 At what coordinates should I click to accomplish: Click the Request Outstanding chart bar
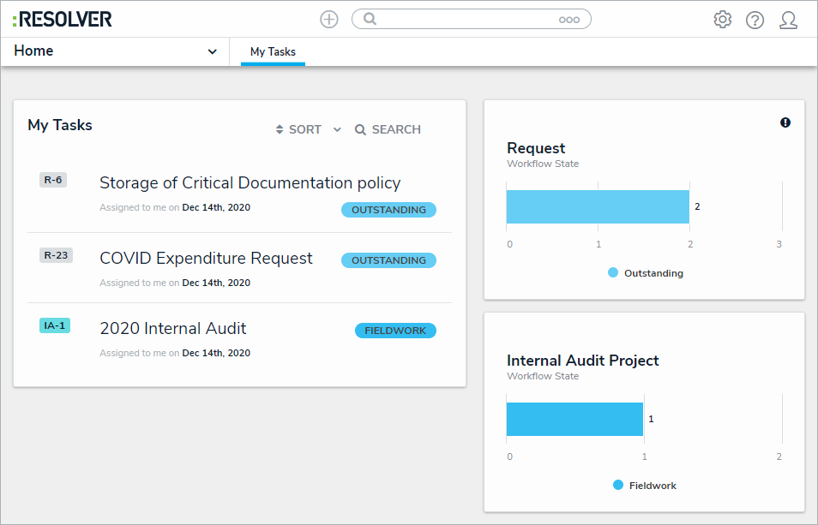coord(598,206)
